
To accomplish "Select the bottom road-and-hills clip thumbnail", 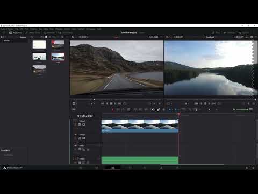I will click(x=39, y=69).
